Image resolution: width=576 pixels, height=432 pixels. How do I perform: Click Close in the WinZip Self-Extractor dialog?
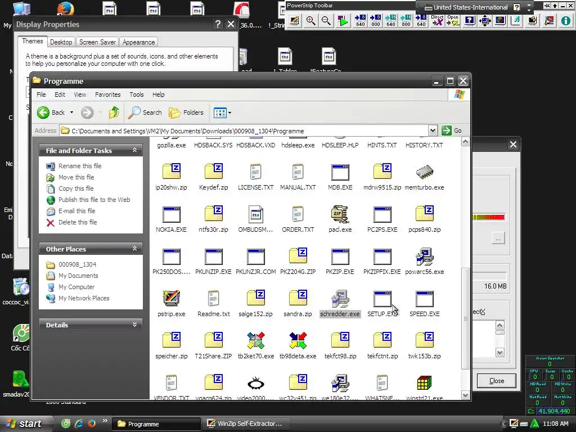pos(496,381)
